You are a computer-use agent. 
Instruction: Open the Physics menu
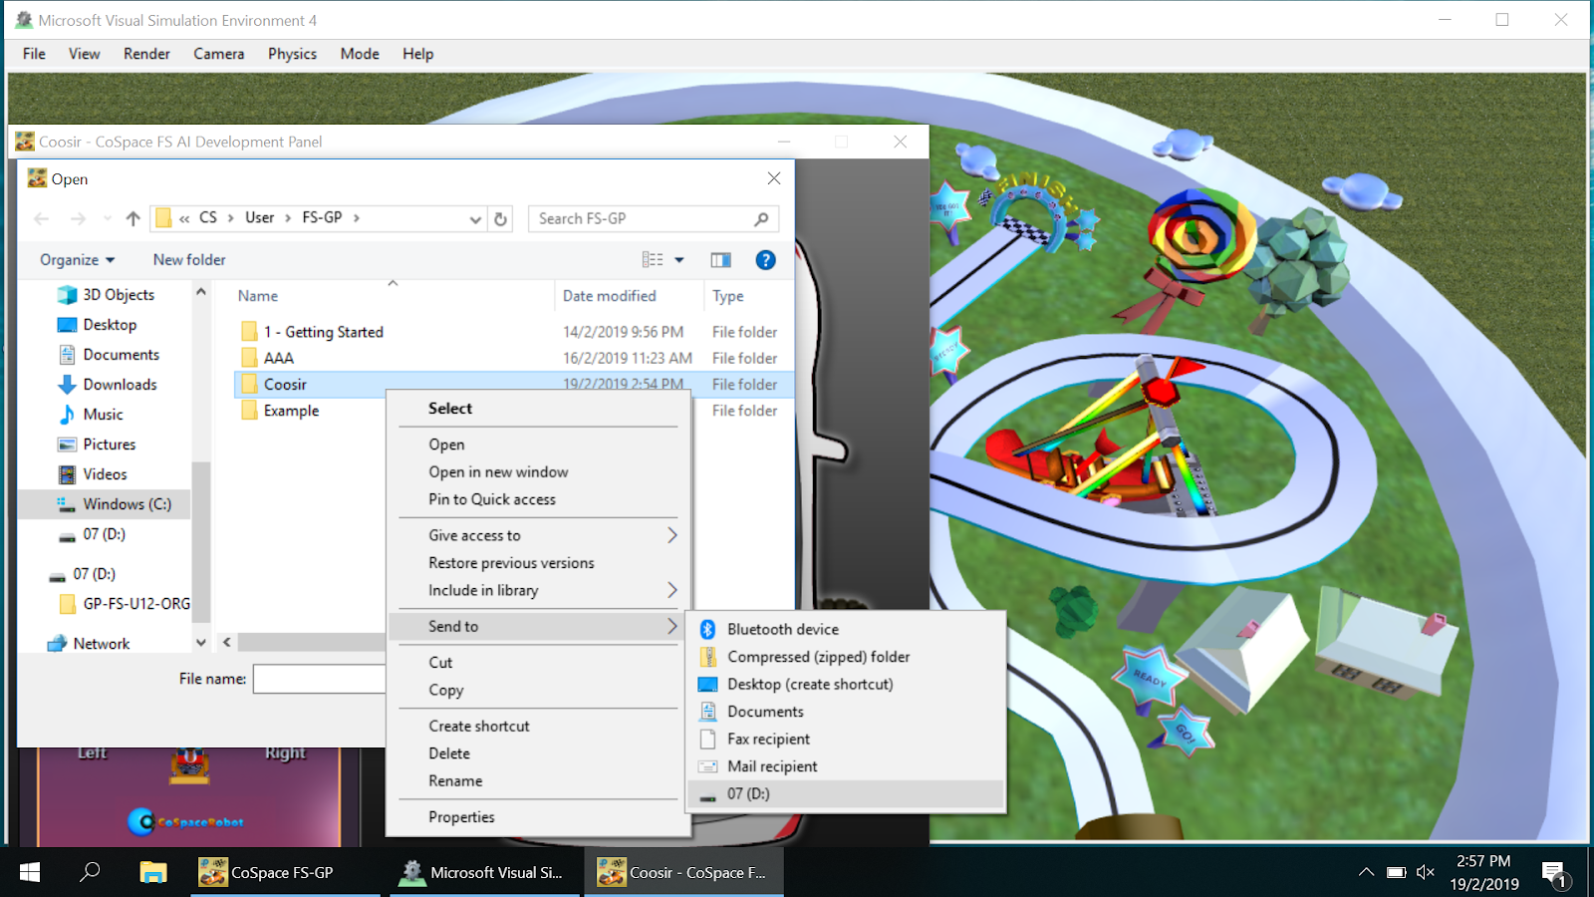[x=292, y=54]
